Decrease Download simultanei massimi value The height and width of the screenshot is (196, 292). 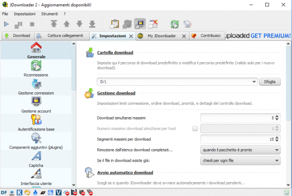[277, 120]
